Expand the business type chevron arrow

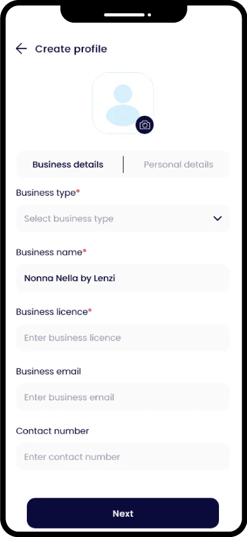[x=218, y=218]
